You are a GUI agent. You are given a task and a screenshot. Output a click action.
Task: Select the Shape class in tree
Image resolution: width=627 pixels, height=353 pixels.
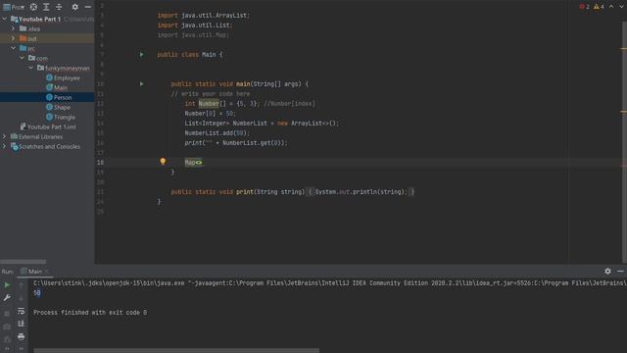(58, 107)
